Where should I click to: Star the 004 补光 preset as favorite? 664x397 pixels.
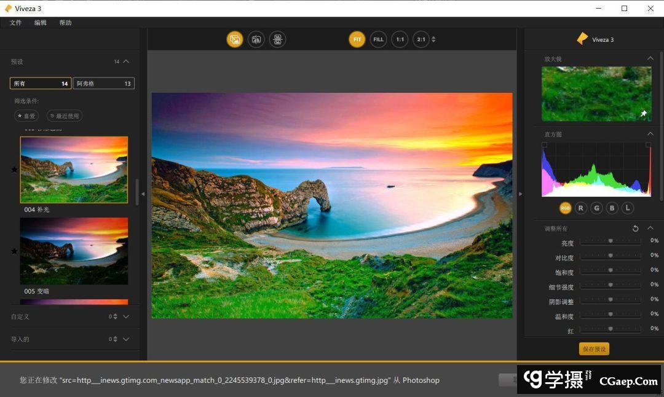pyautogui.click(x=15, y=170)
